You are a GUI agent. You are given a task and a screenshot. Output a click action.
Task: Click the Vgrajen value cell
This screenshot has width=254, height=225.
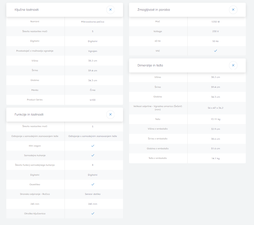(93, 51)
